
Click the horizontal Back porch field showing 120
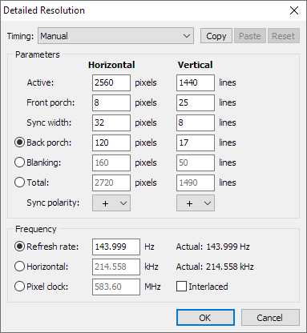111,142
